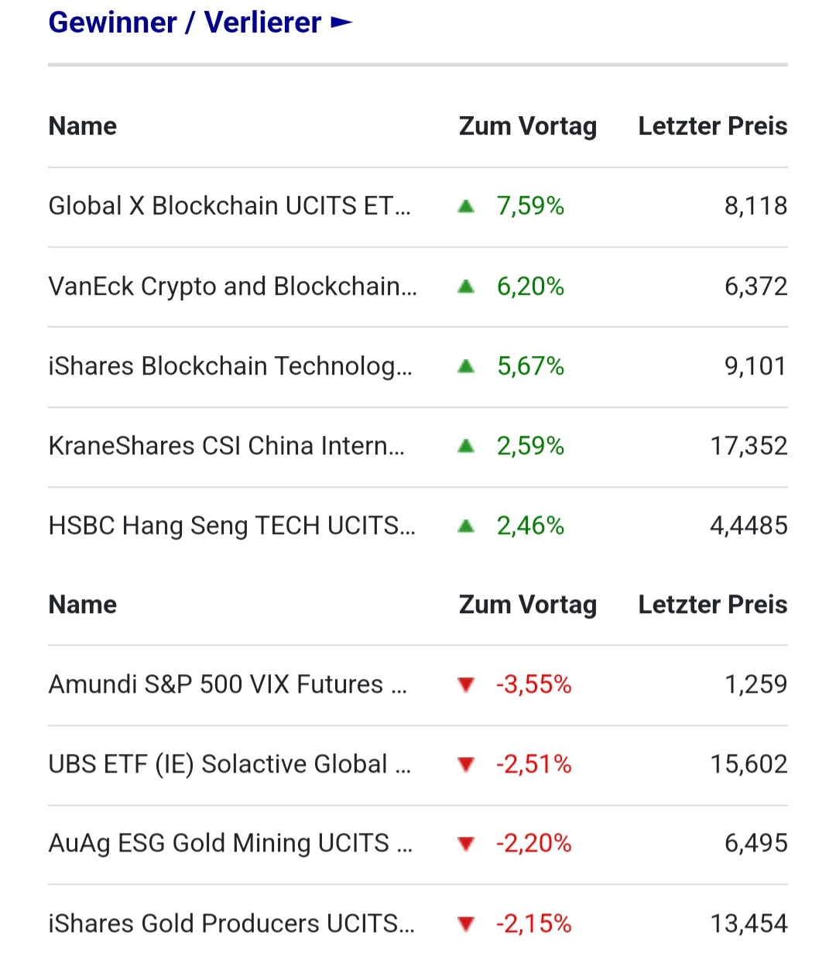Screen dimensions: 836x963
Task: Click green up triangle beside 2,46%
Action: 466,526
